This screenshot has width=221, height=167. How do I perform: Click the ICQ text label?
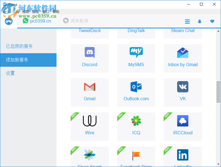[136, 133]
